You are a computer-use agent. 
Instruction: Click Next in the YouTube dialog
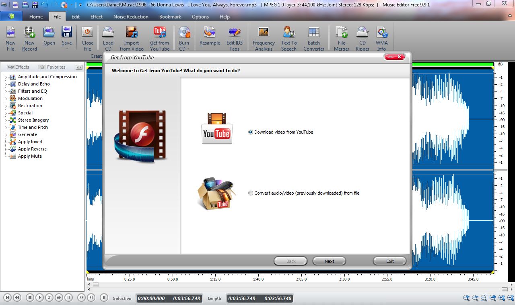point(330,261)
